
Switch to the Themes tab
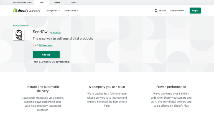coord(57,2)
